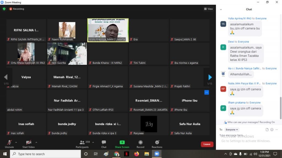This screenshot has width=282, height=158.
Task: Click the file attachment icon in chat
Action: click(267, 130)
